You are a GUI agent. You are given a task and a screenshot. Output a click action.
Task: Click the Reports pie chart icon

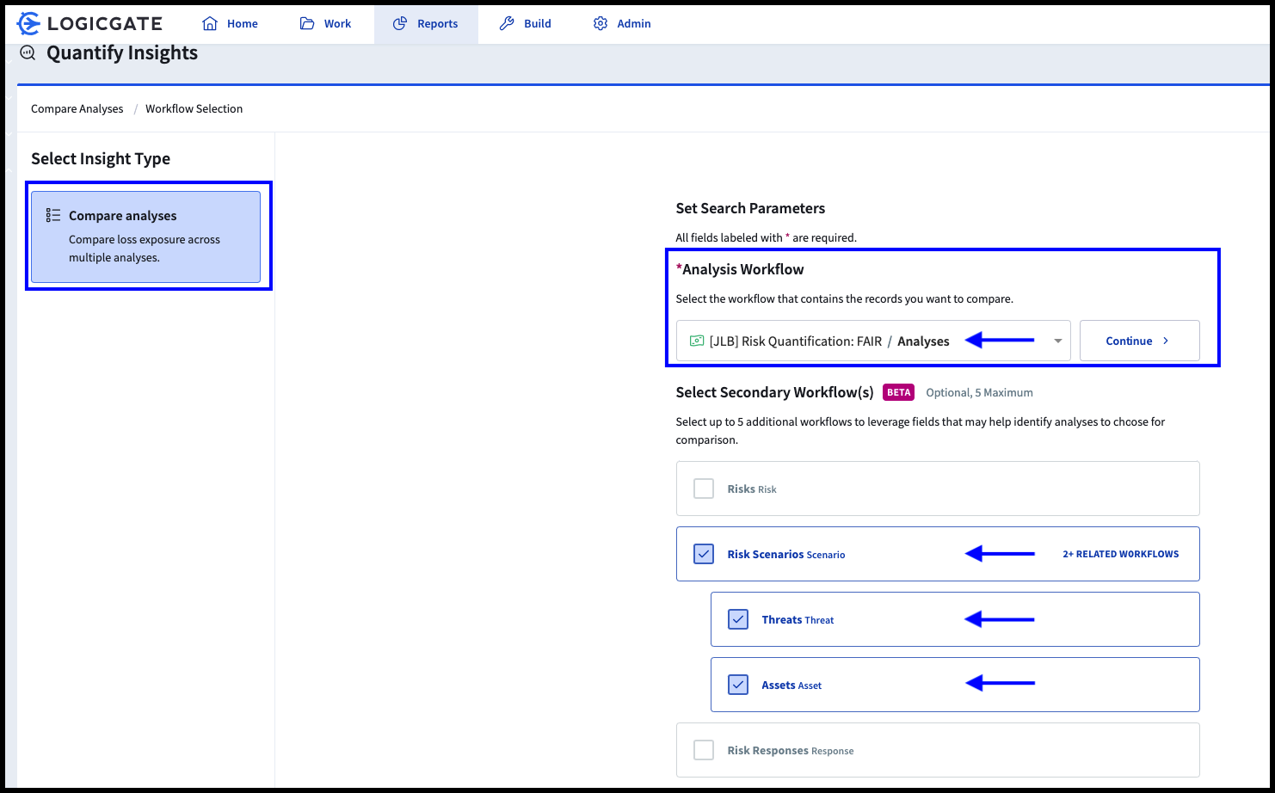tap(400, 24)
